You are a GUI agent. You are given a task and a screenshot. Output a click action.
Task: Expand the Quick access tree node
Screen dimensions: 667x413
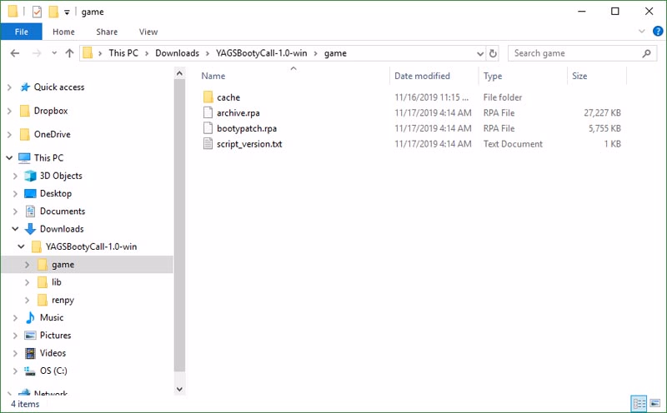(x=9, y=87)
